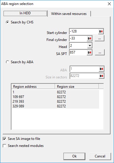Click into the Start cylinder input field
Screen dimensions: 114x163
click(x=84, y=31)
